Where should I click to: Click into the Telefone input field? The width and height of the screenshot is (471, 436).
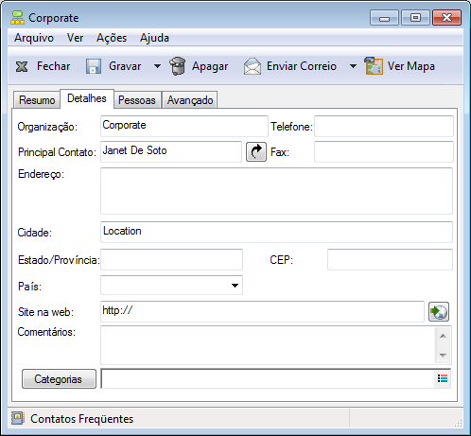[x=384, y=126]
